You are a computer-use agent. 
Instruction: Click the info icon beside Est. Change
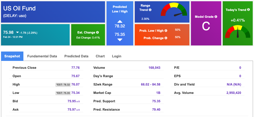[97, 32]
